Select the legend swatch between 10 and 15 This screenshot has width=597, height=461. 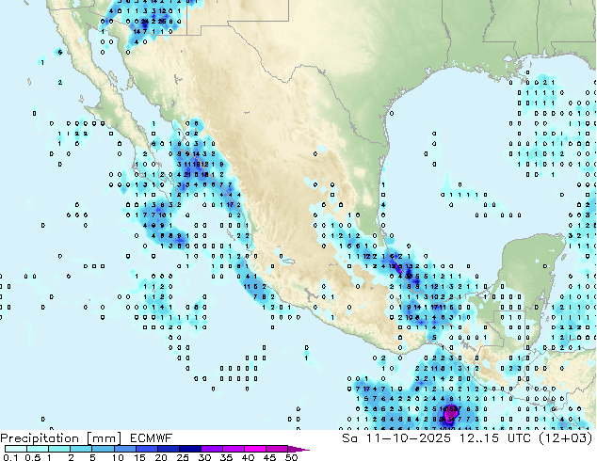coord(124,449)
